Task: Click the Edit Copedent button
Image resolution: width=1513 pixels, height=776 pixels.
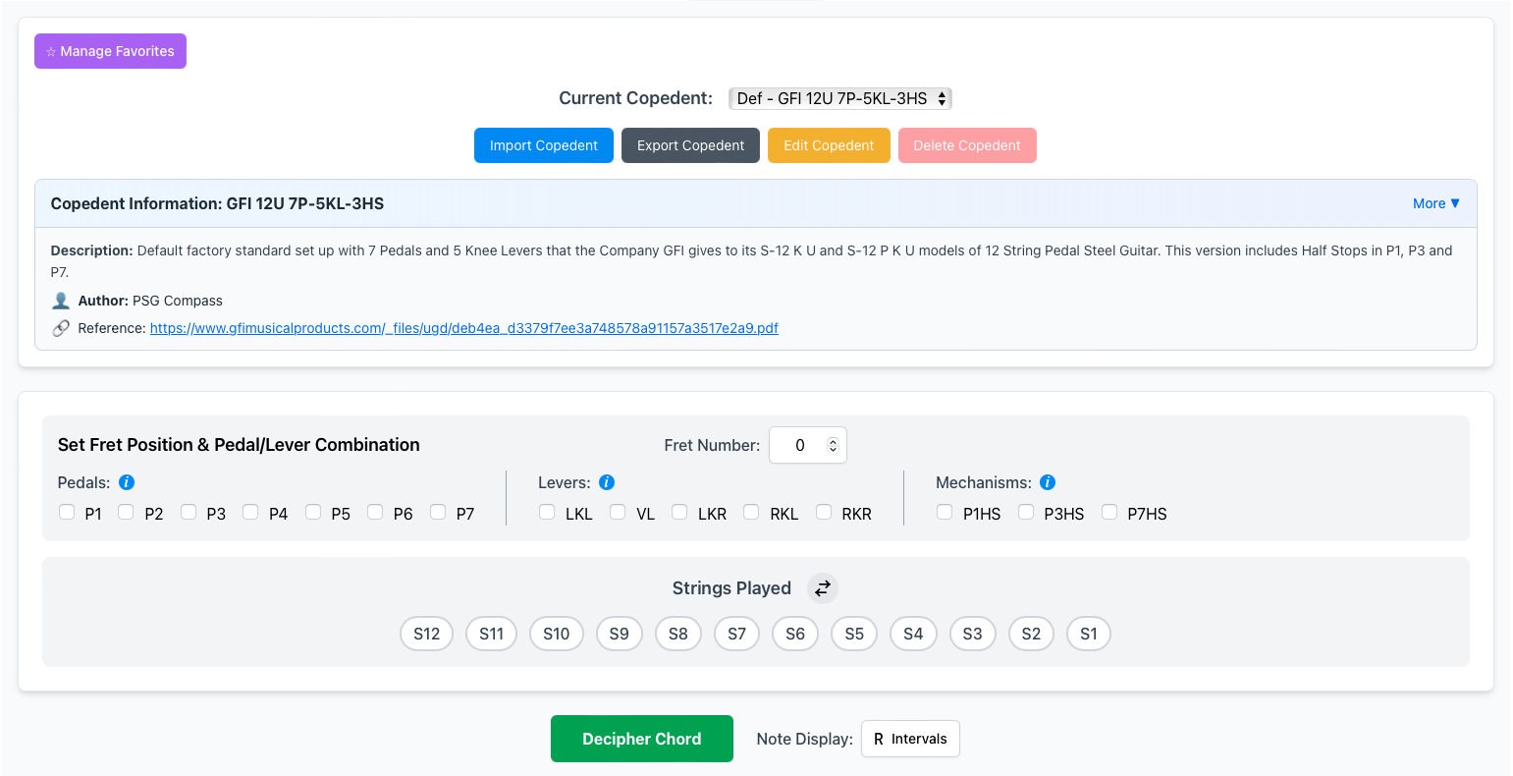Action: (x=829, y=145)
